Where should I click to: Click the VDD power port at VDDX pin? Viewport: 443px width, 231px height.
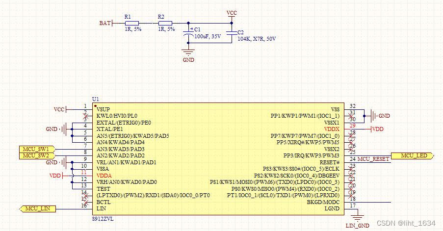(377, 129)
